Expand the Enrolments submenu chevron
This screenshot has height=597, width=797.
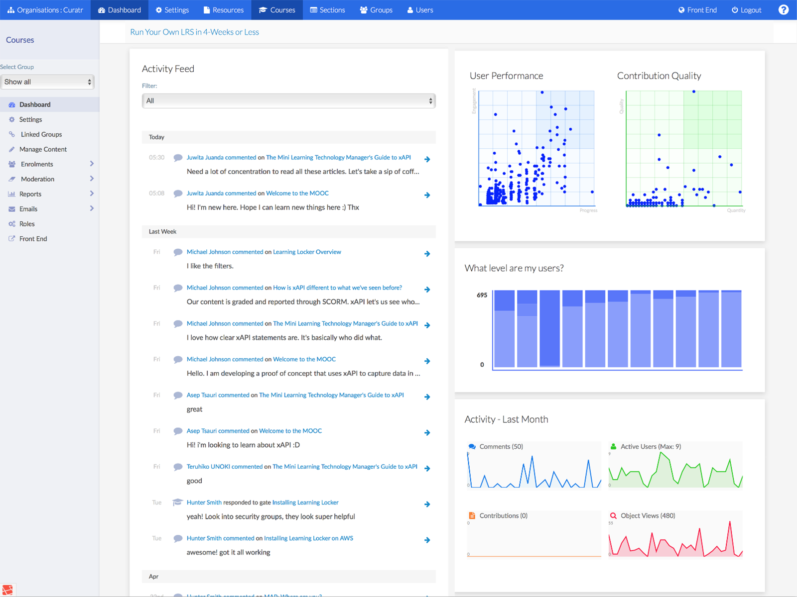[x=92, y=164]
